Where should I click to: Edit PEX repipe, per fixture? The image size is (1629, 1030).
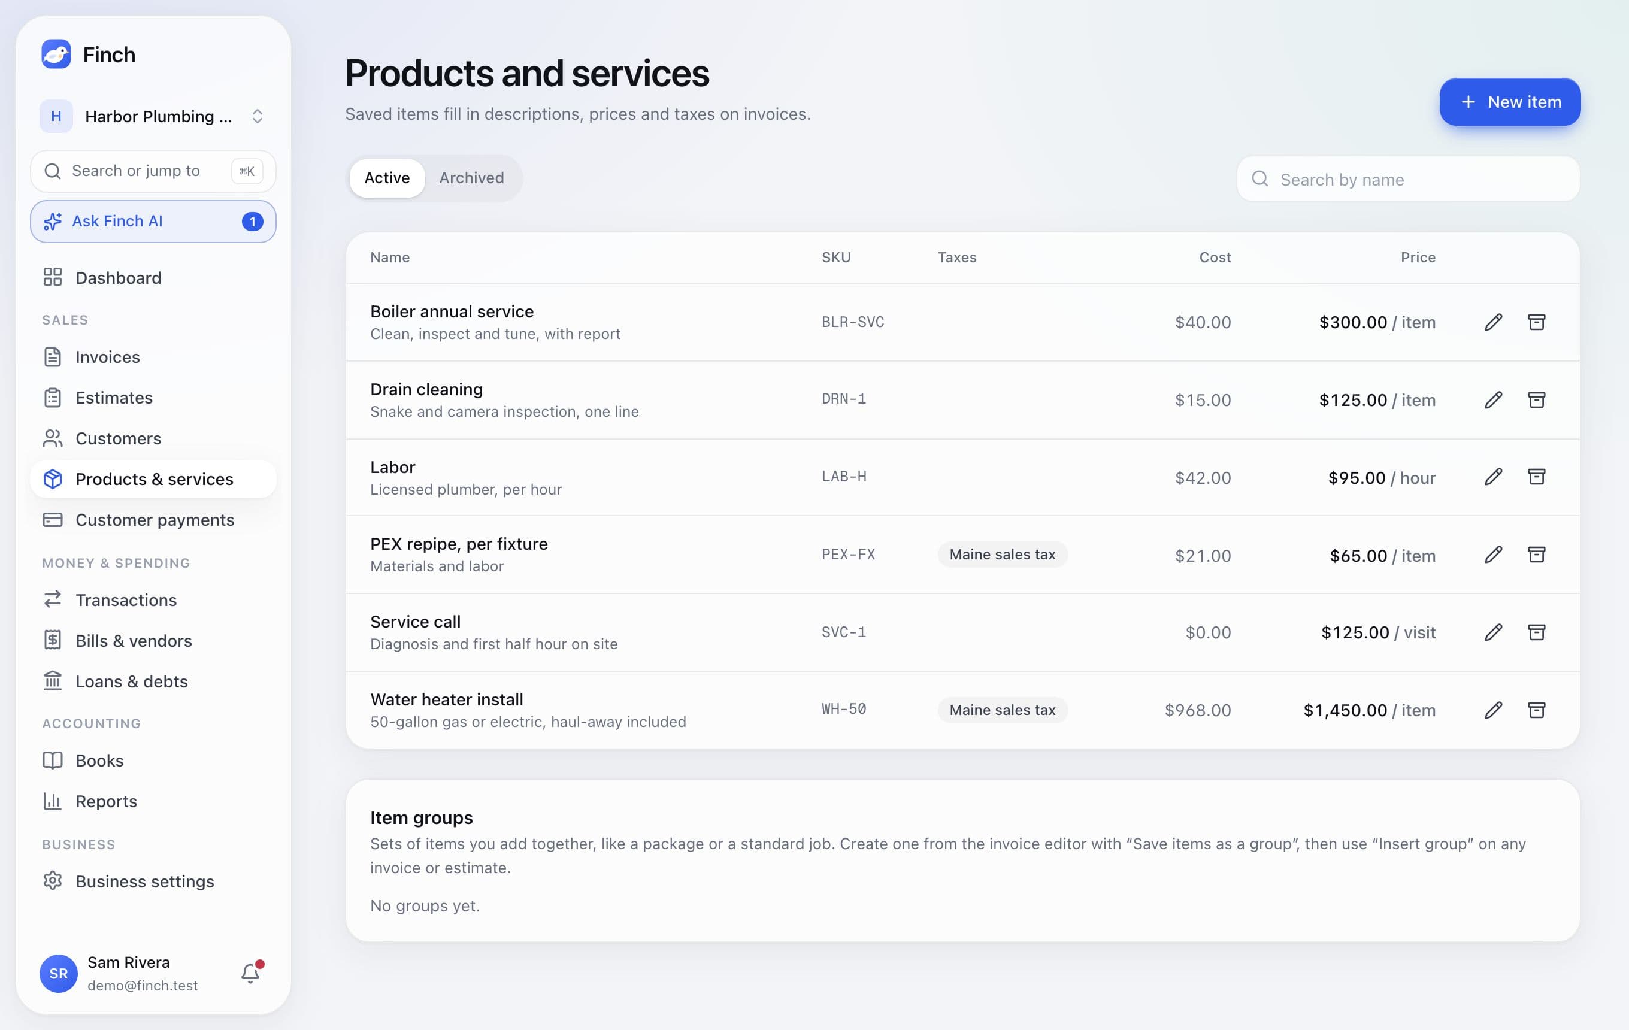[1493, 555]
